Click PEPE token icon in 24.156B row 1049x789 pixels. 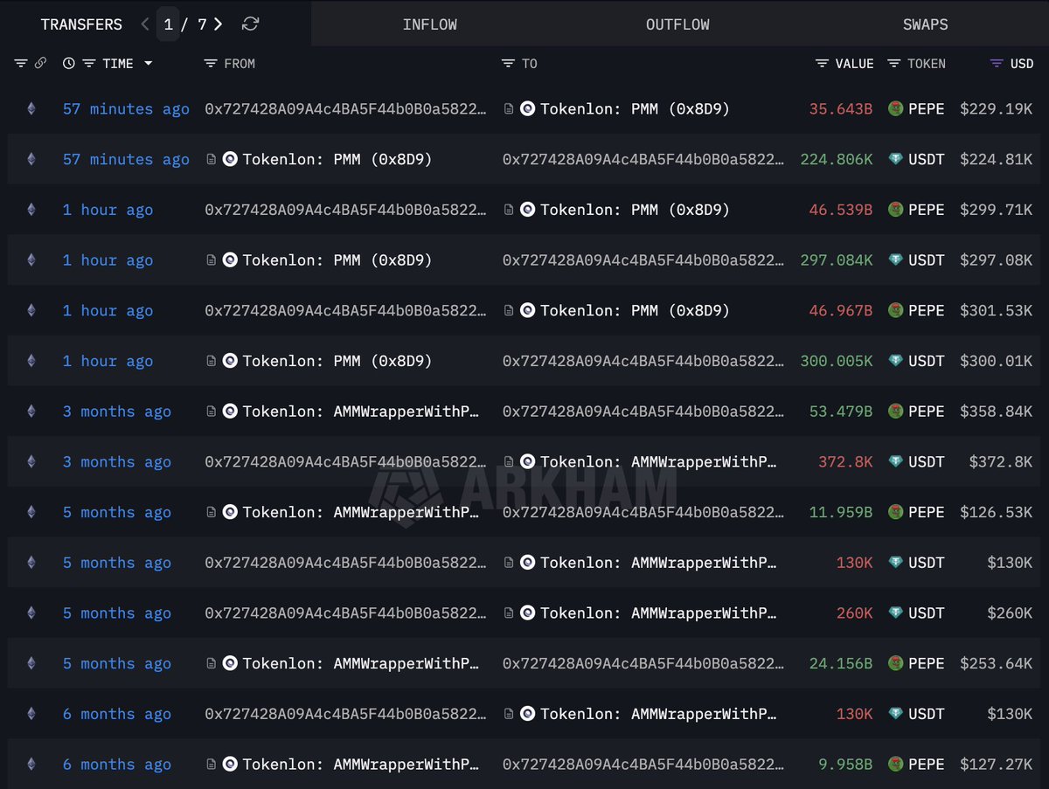[x=895, y=664]
